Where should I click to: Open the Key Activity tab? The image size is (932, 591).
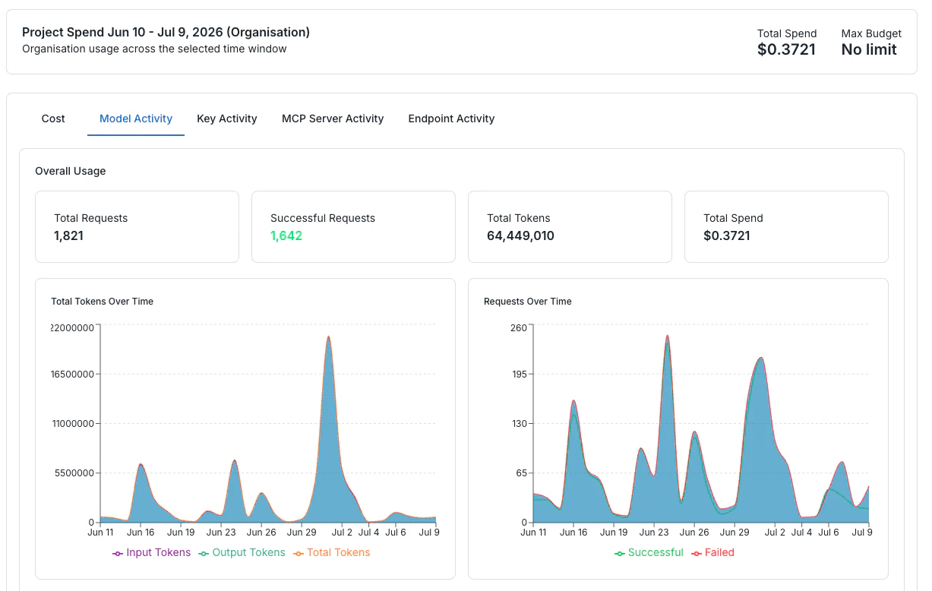(x=227, y=119)
